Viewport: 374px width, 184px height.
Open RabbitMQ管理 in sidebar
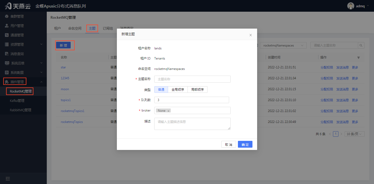pos(21,110)
